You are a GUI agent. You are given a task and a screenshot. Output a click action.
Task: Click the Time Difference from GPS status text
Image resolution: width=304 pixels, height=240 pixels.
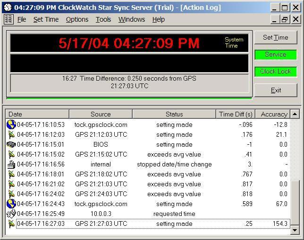tap(129, 82)
